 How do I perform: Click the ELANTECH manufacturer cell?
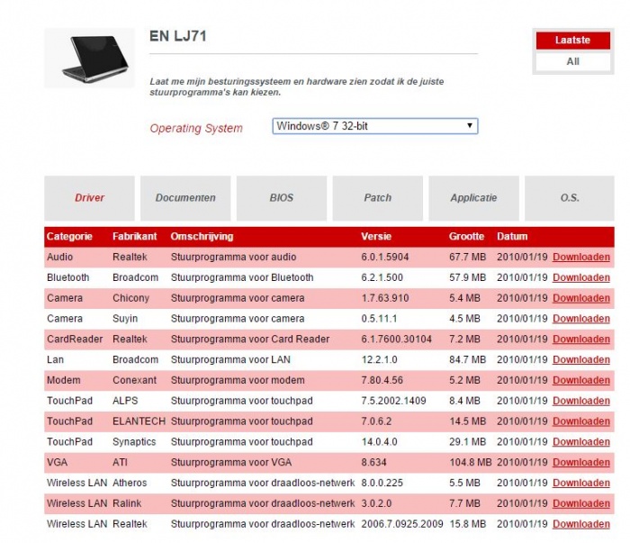point(139,421)
